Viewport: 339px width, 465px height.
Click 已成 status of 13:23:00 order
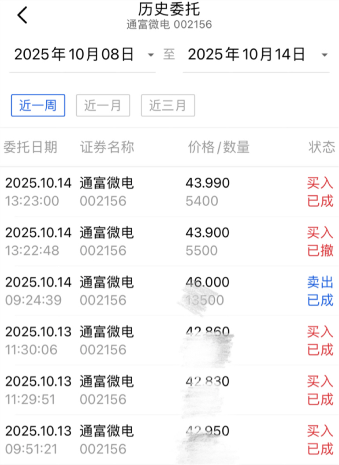(x=320, y=201)
